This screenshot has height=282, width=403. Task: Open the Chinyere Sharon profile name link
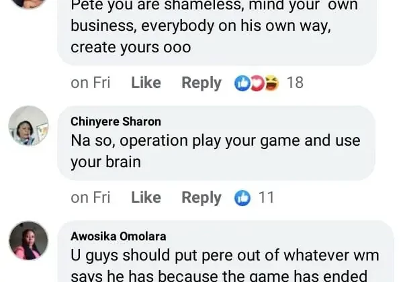tap(116, 122)
